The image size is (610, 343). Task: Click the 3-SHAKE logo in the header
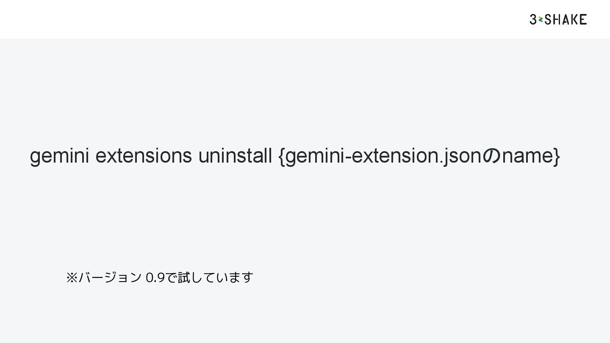coord(558,19)
